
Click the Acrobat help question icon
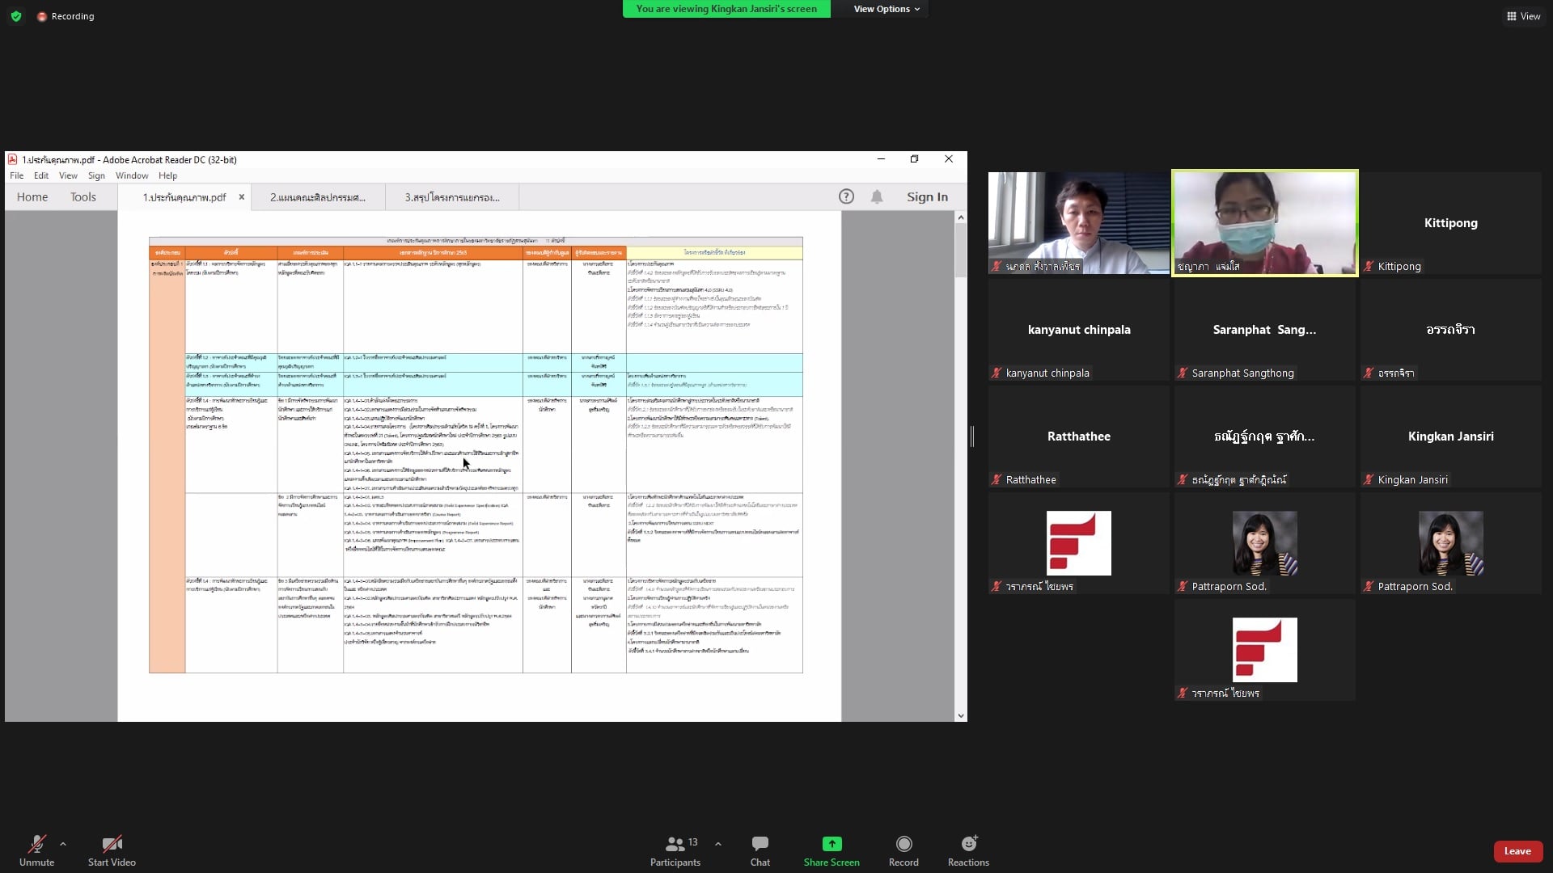(846, 196)
